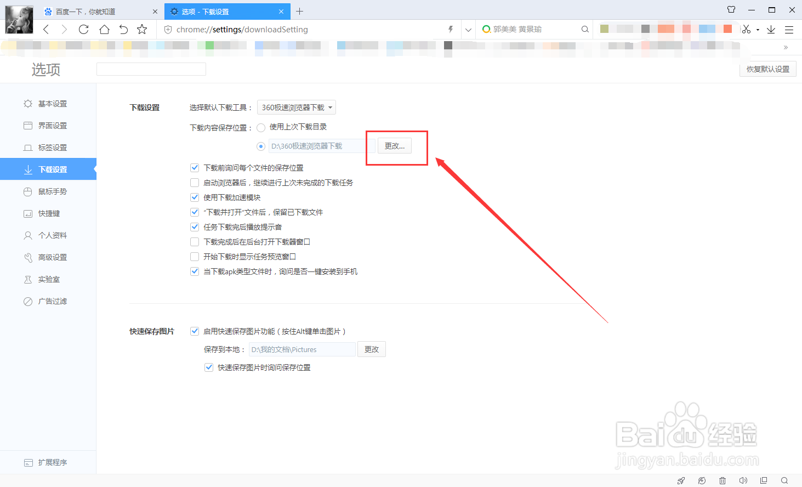Reload the current page

(83, 30)
